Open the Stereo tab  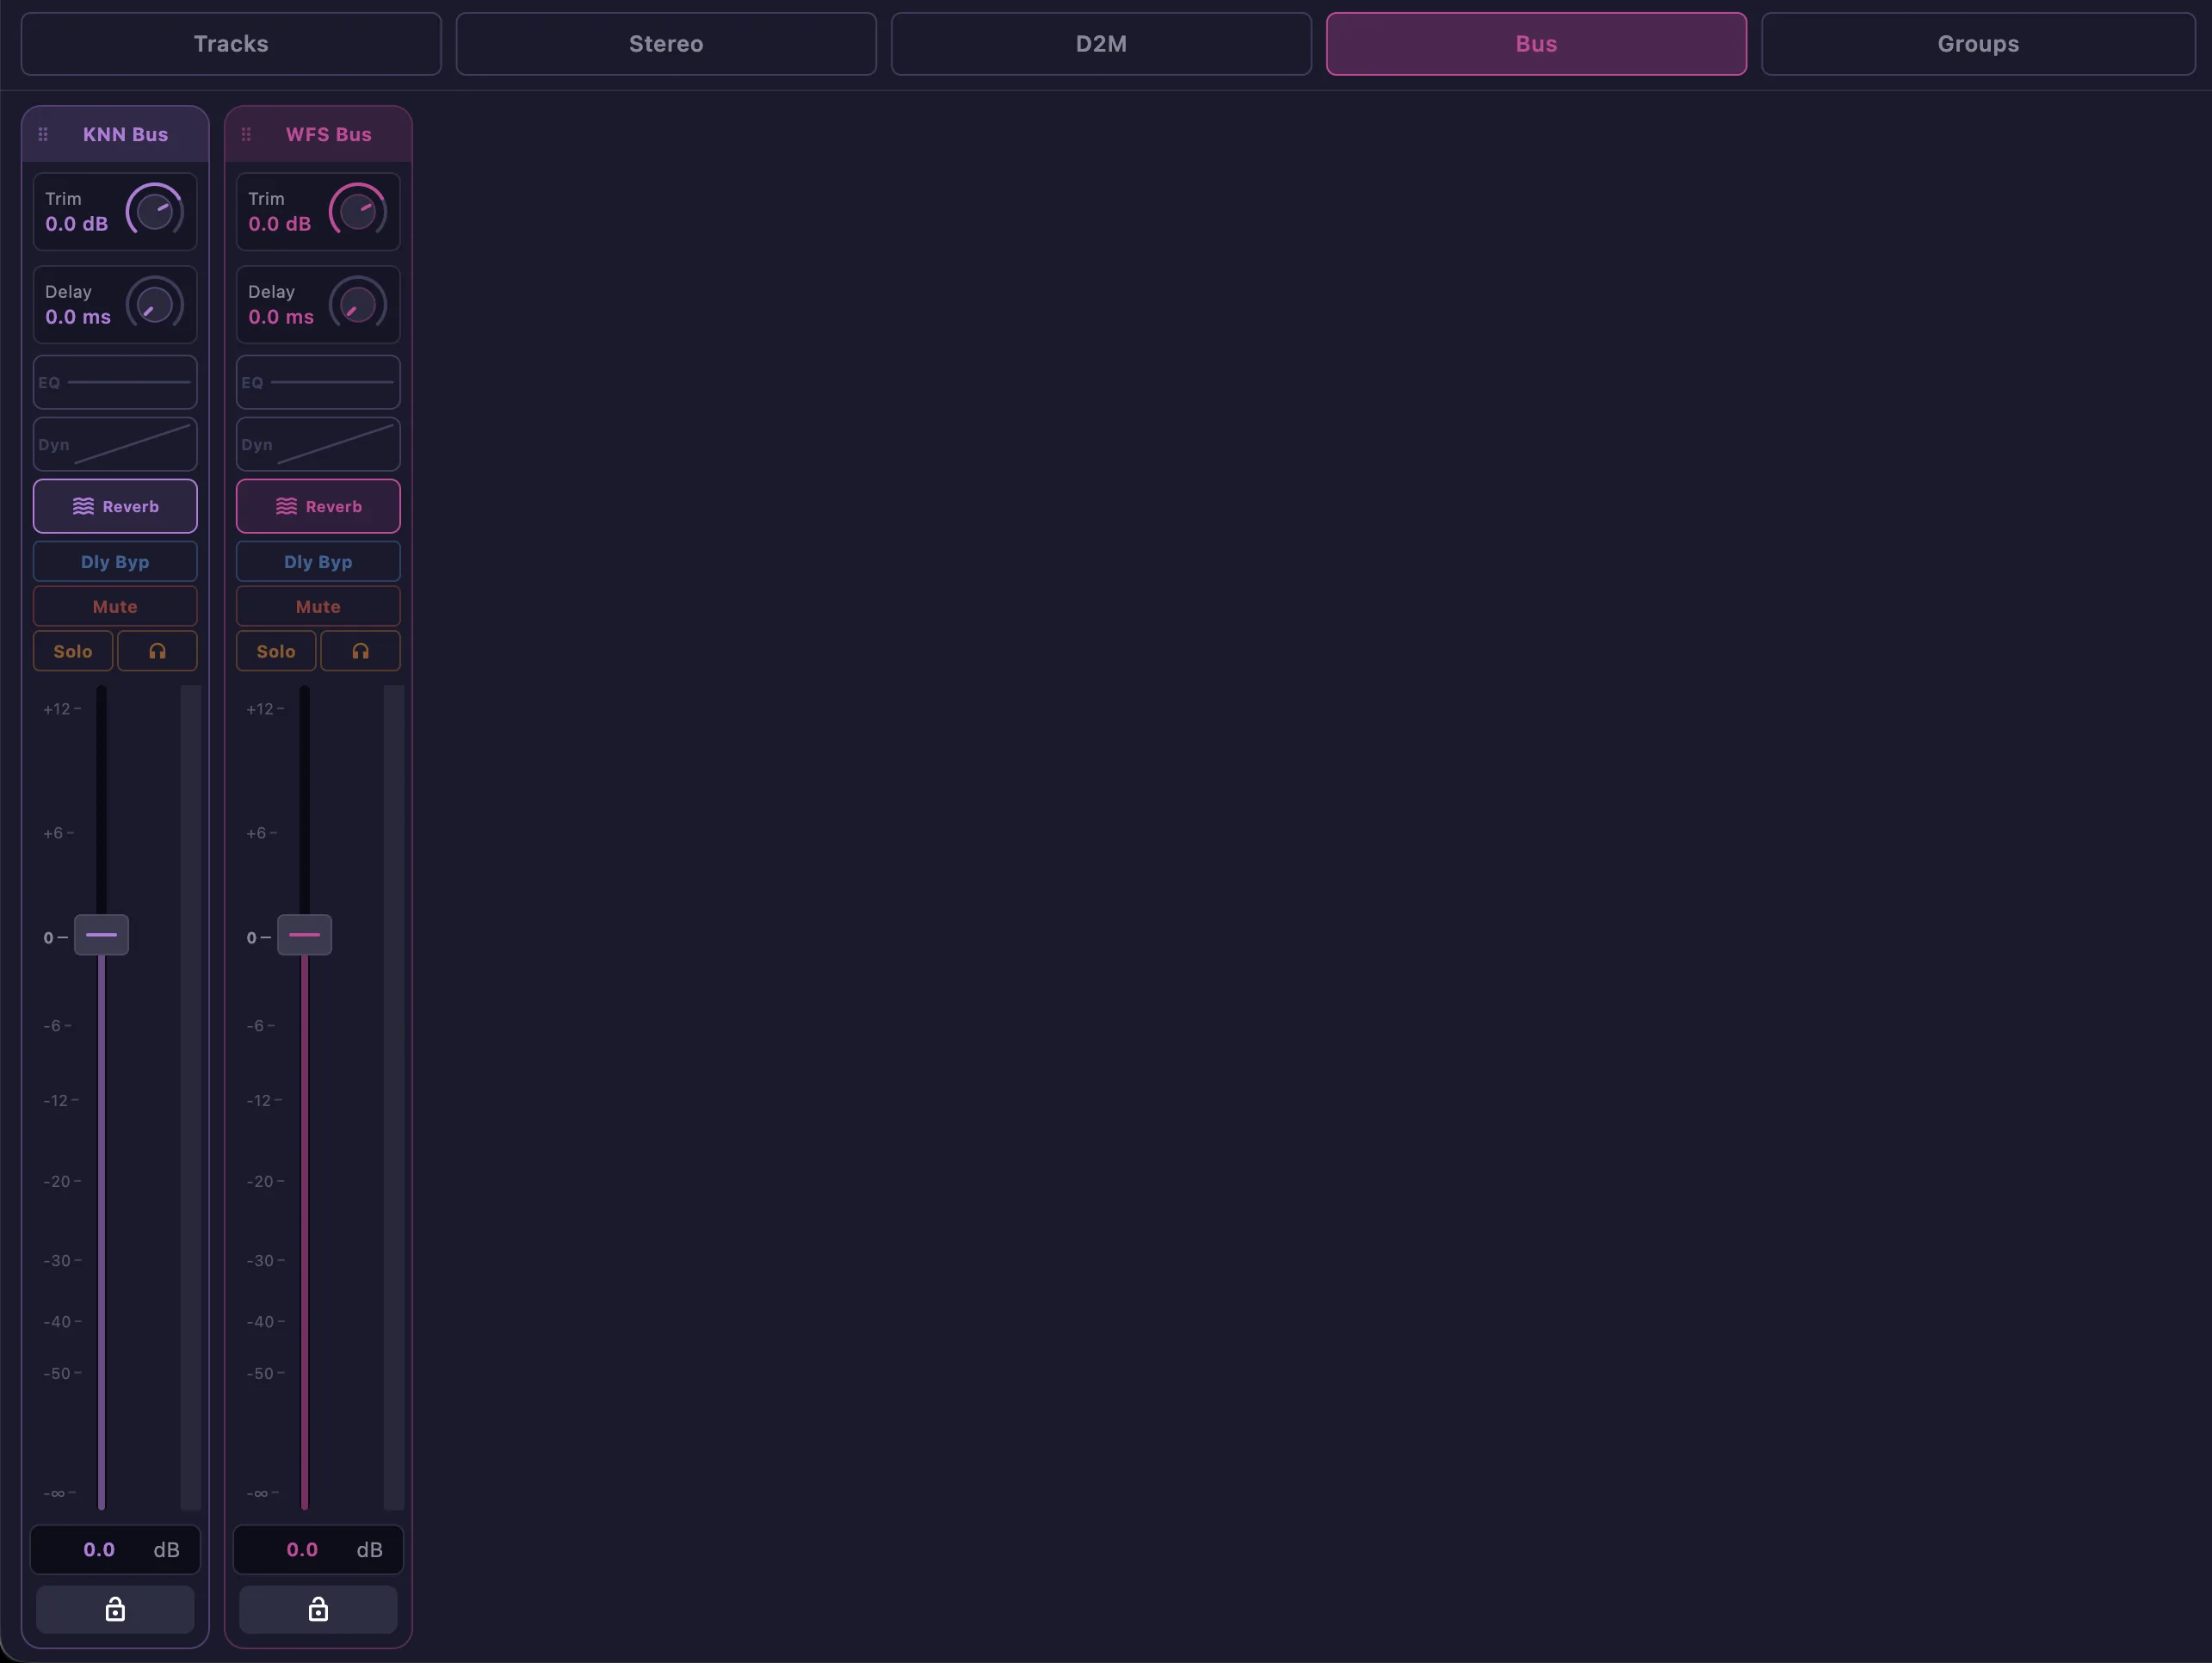click(666, 44)
